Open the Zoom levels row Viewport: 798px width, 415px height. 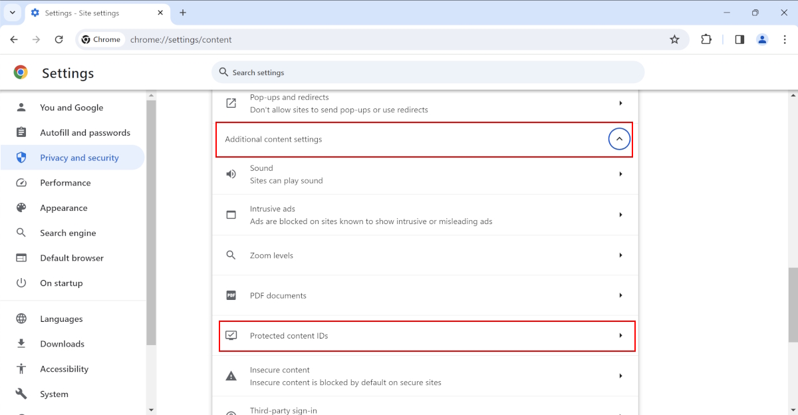pos(425,255)
